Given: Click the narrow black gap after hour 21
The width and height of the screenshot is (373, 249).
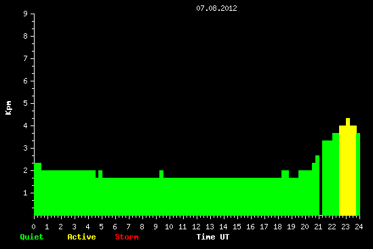Looking at the screenshot, I should tap(321, 186).
